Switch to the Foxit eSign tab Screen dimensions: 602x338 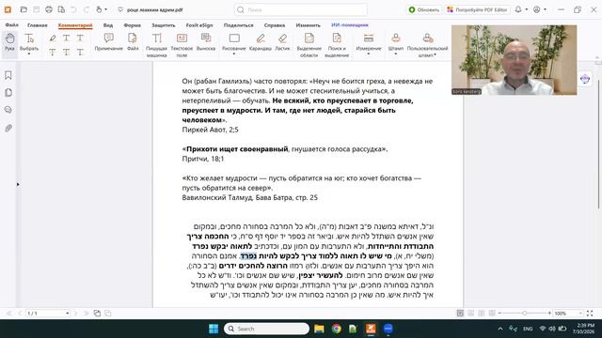199,25
